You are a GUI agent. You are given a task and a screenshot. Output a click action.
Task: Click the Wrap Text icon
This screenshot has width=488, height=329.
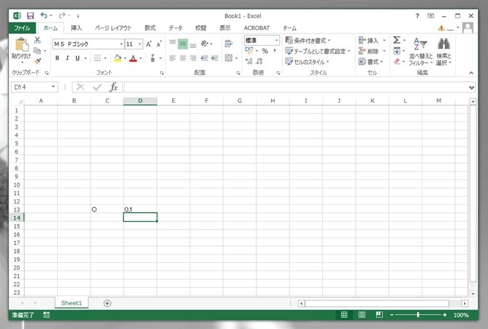tap(229, 44)
